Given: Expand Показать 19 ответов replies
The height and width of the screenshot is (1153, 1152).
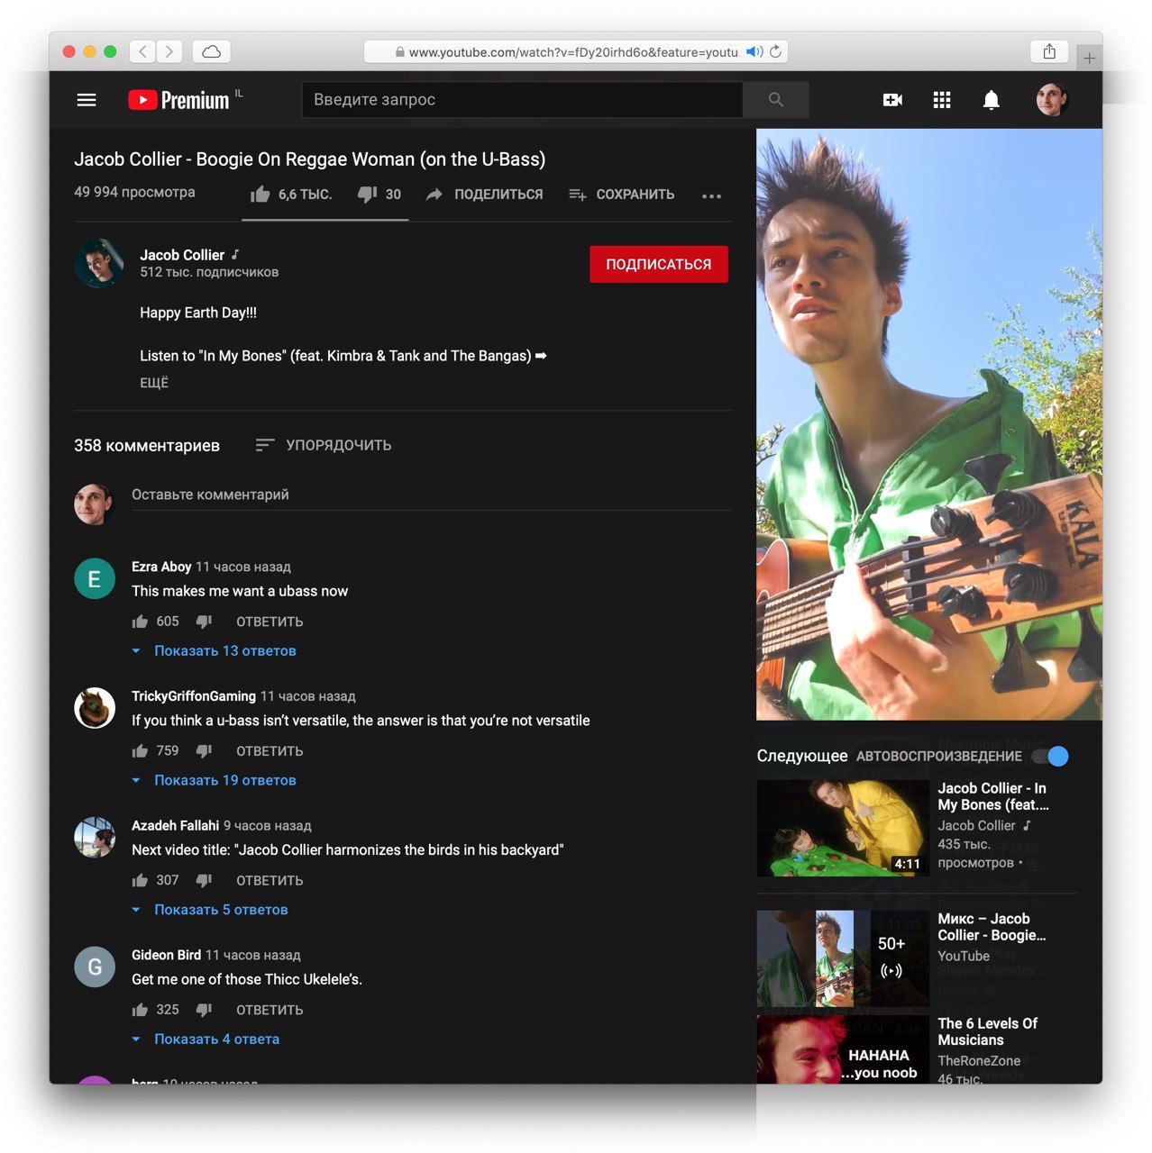Looking at the screenshot, I should pyautogui.click(x=214, y=781).
